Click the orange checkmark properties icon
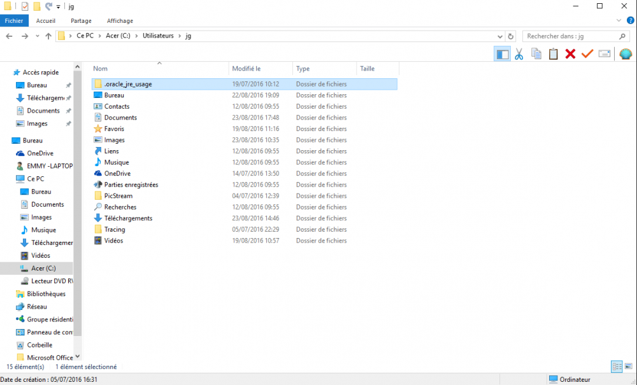Screen dimensions: 637x385 (x=587, y=54)
